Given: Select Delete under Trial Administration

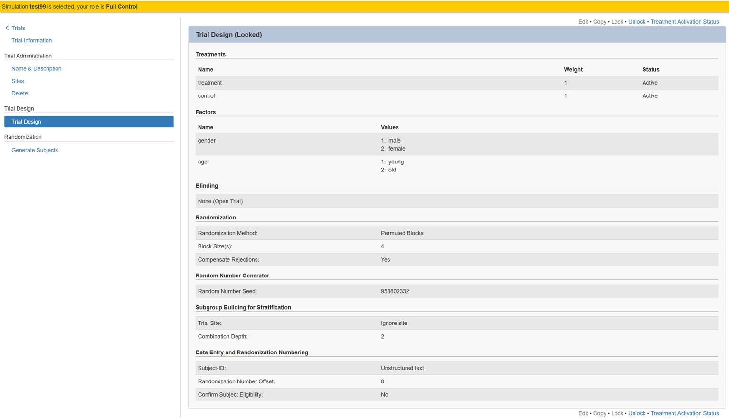Looking at the screenshot, I should [x=19, y=93].
